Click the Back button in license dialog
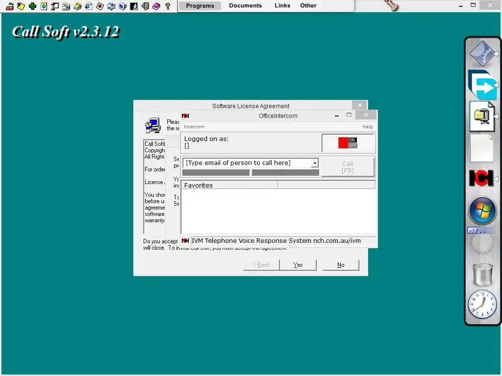Image resolution: width=502 pixels, height=376 pixels. click(x=262, y=265)
